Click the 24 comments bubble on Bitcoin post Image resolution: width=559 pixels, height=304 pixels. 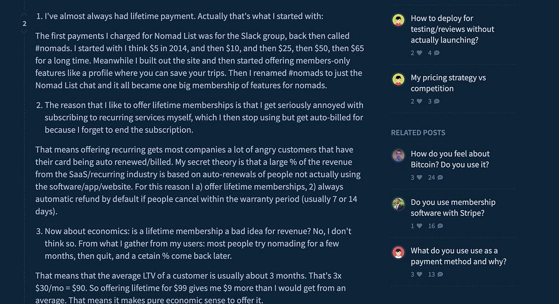coord(440,177)
